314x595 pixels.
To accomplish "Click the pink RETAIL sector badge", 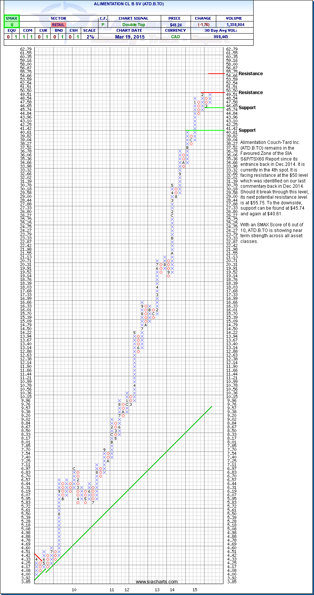I will (x=58, y=25).
